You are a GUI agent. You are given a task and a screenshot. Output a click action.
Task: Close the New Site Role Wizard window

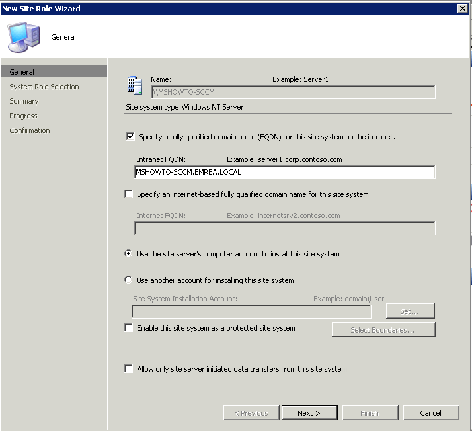(x=462, y=9)
